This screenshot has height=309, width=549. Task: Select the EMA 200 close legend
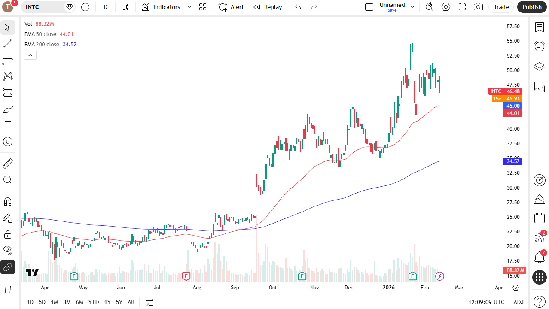coord(42,45)
